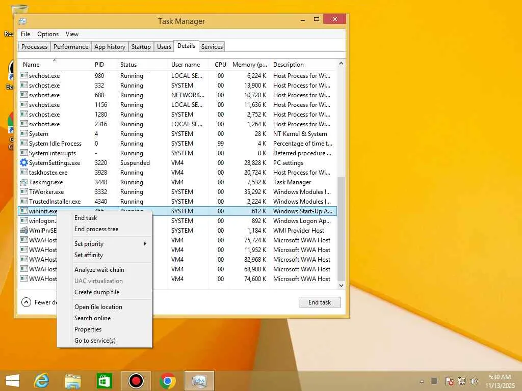
Task: Switch to the Users tab
Action: click(x=164, y=47)
